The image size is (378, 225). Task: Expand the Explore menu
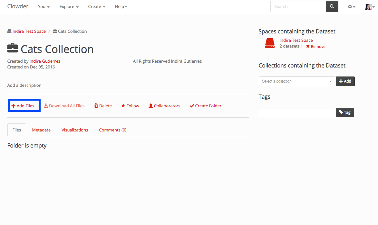point(69,7)
